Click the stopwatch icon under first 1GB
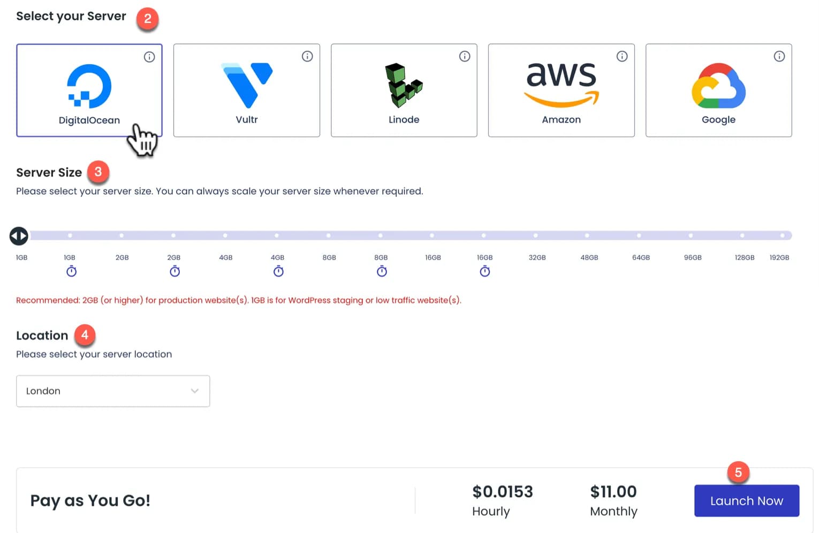Screen dimensions: 819x533 coord(71,271)
